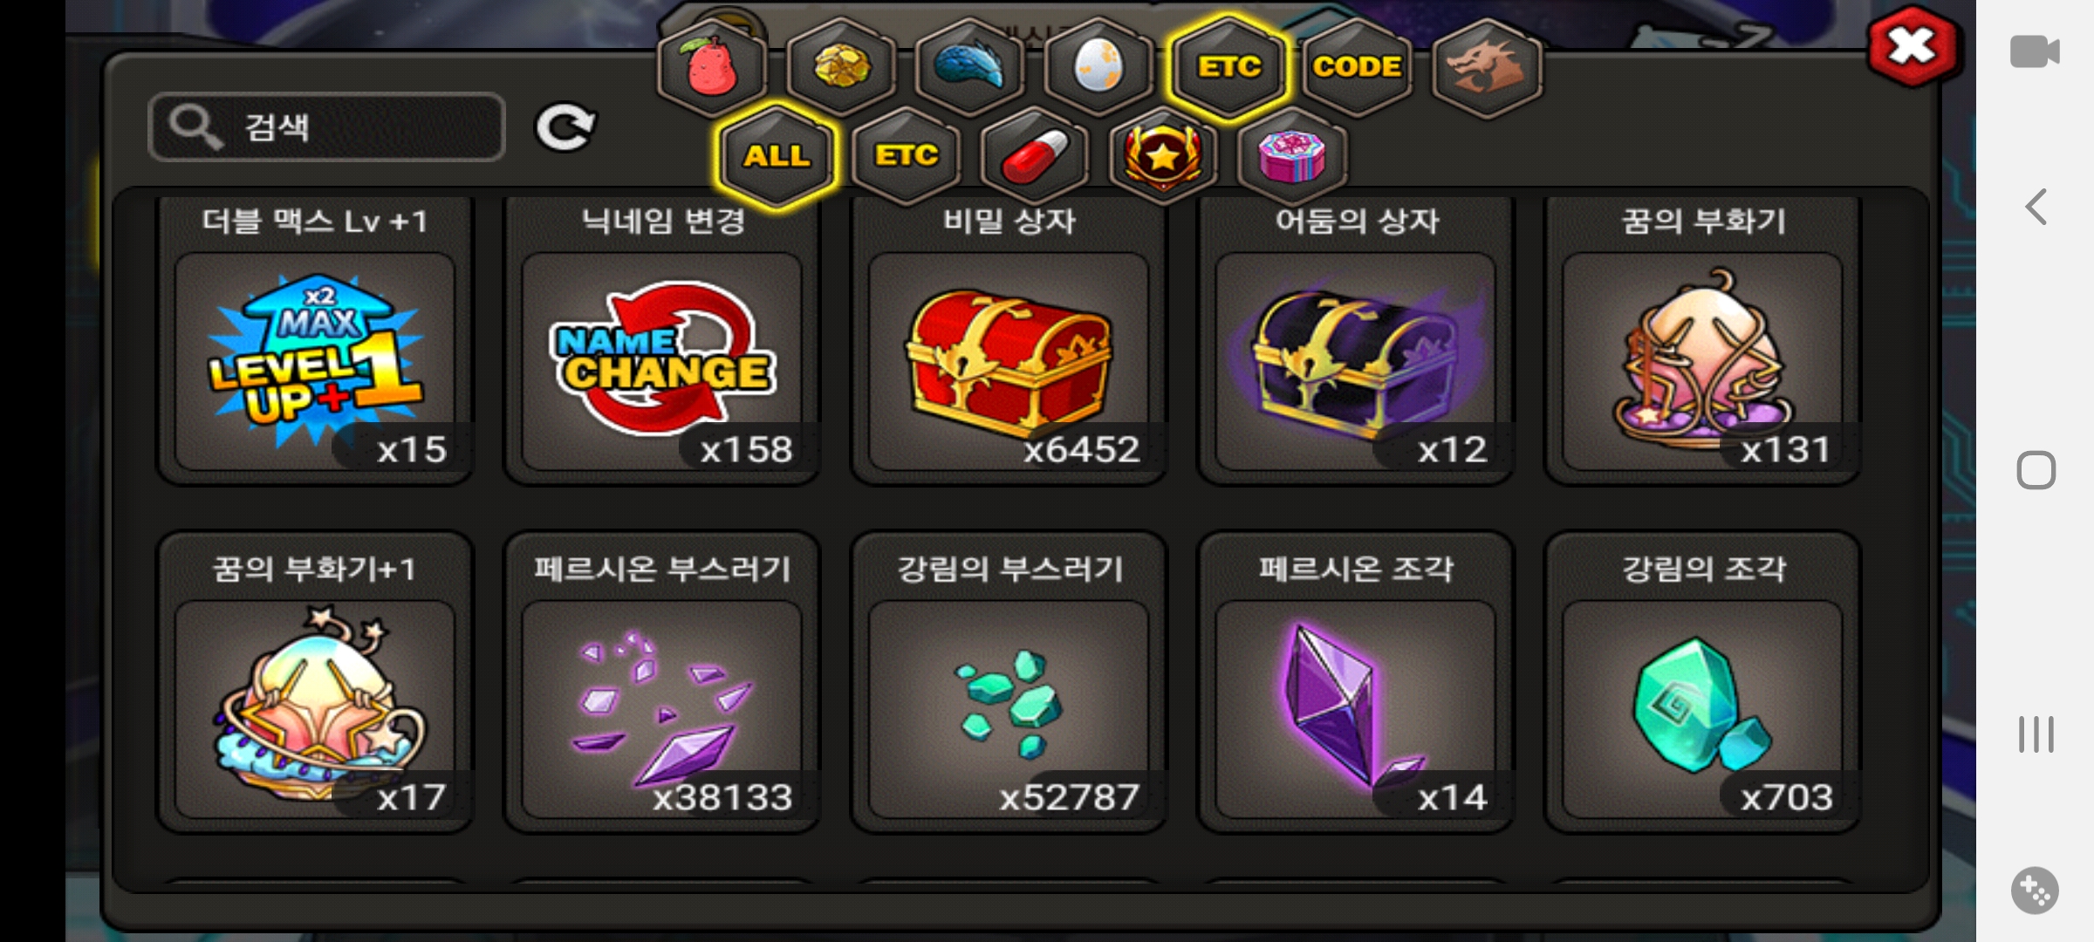
Task: Open the gold nugget category hexagon
Action: pyautogui.click(x=841, y=67)
